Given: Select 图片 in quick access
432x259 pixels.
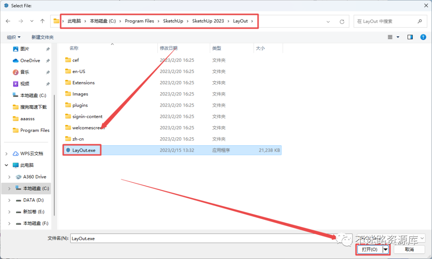Looking at the screenshot, I should [x=25, y=49].
